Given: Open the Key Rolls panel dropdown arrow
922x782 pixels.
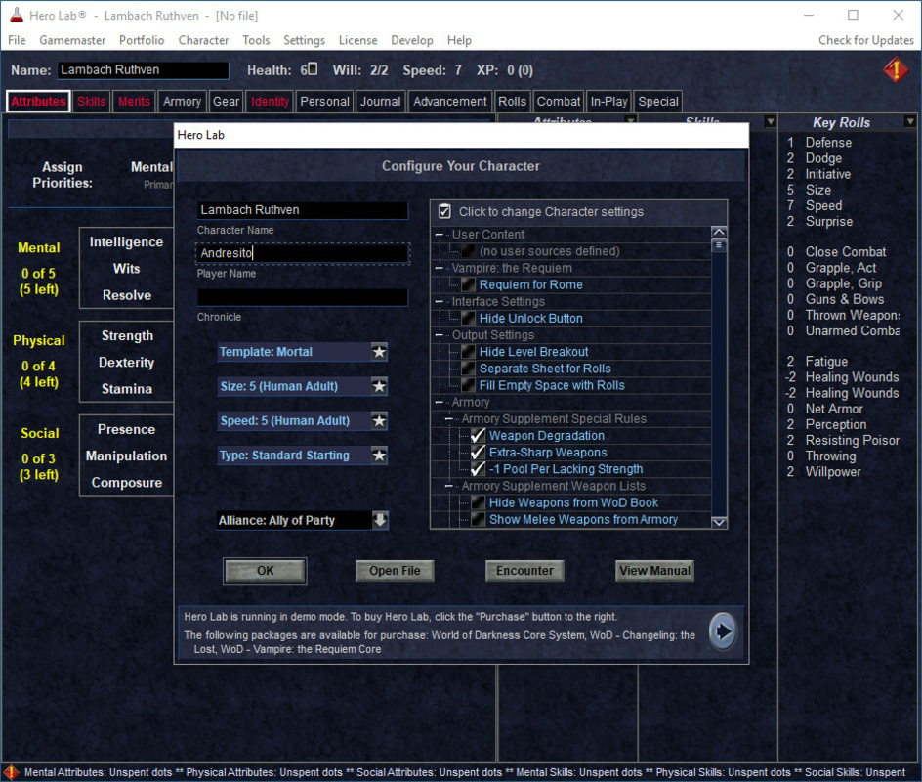Looking at the screenshot, I should pos(910,122).
